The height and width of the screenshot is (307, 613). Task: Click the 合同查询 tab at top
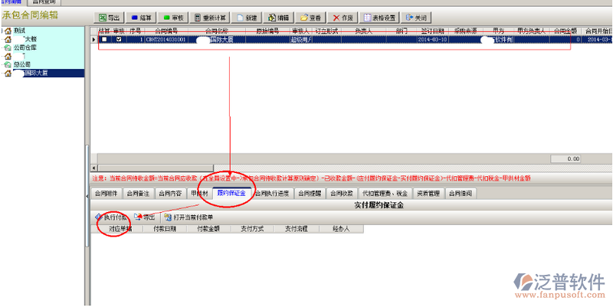pyautogui.click(x=44, y=2)
